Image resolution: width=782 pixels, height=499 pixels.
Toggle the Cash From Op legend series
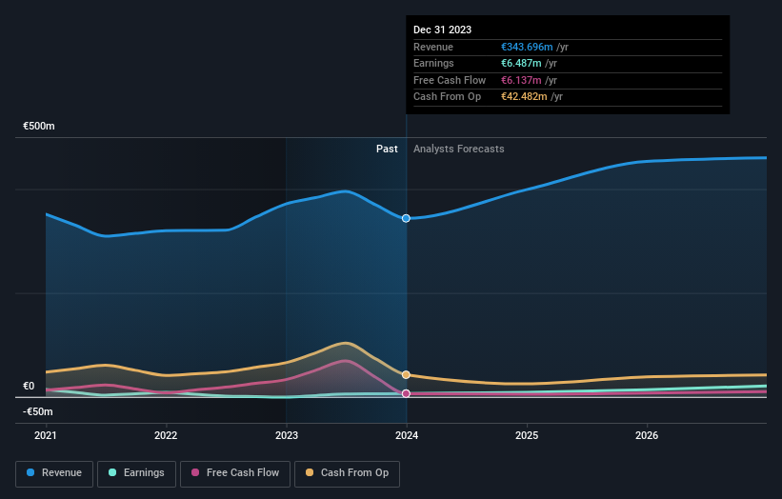pos(347,473)
